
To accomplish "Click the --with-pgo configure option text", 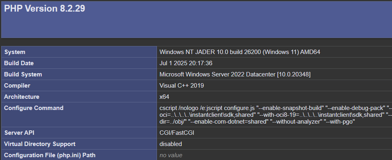I will (343, 122).
